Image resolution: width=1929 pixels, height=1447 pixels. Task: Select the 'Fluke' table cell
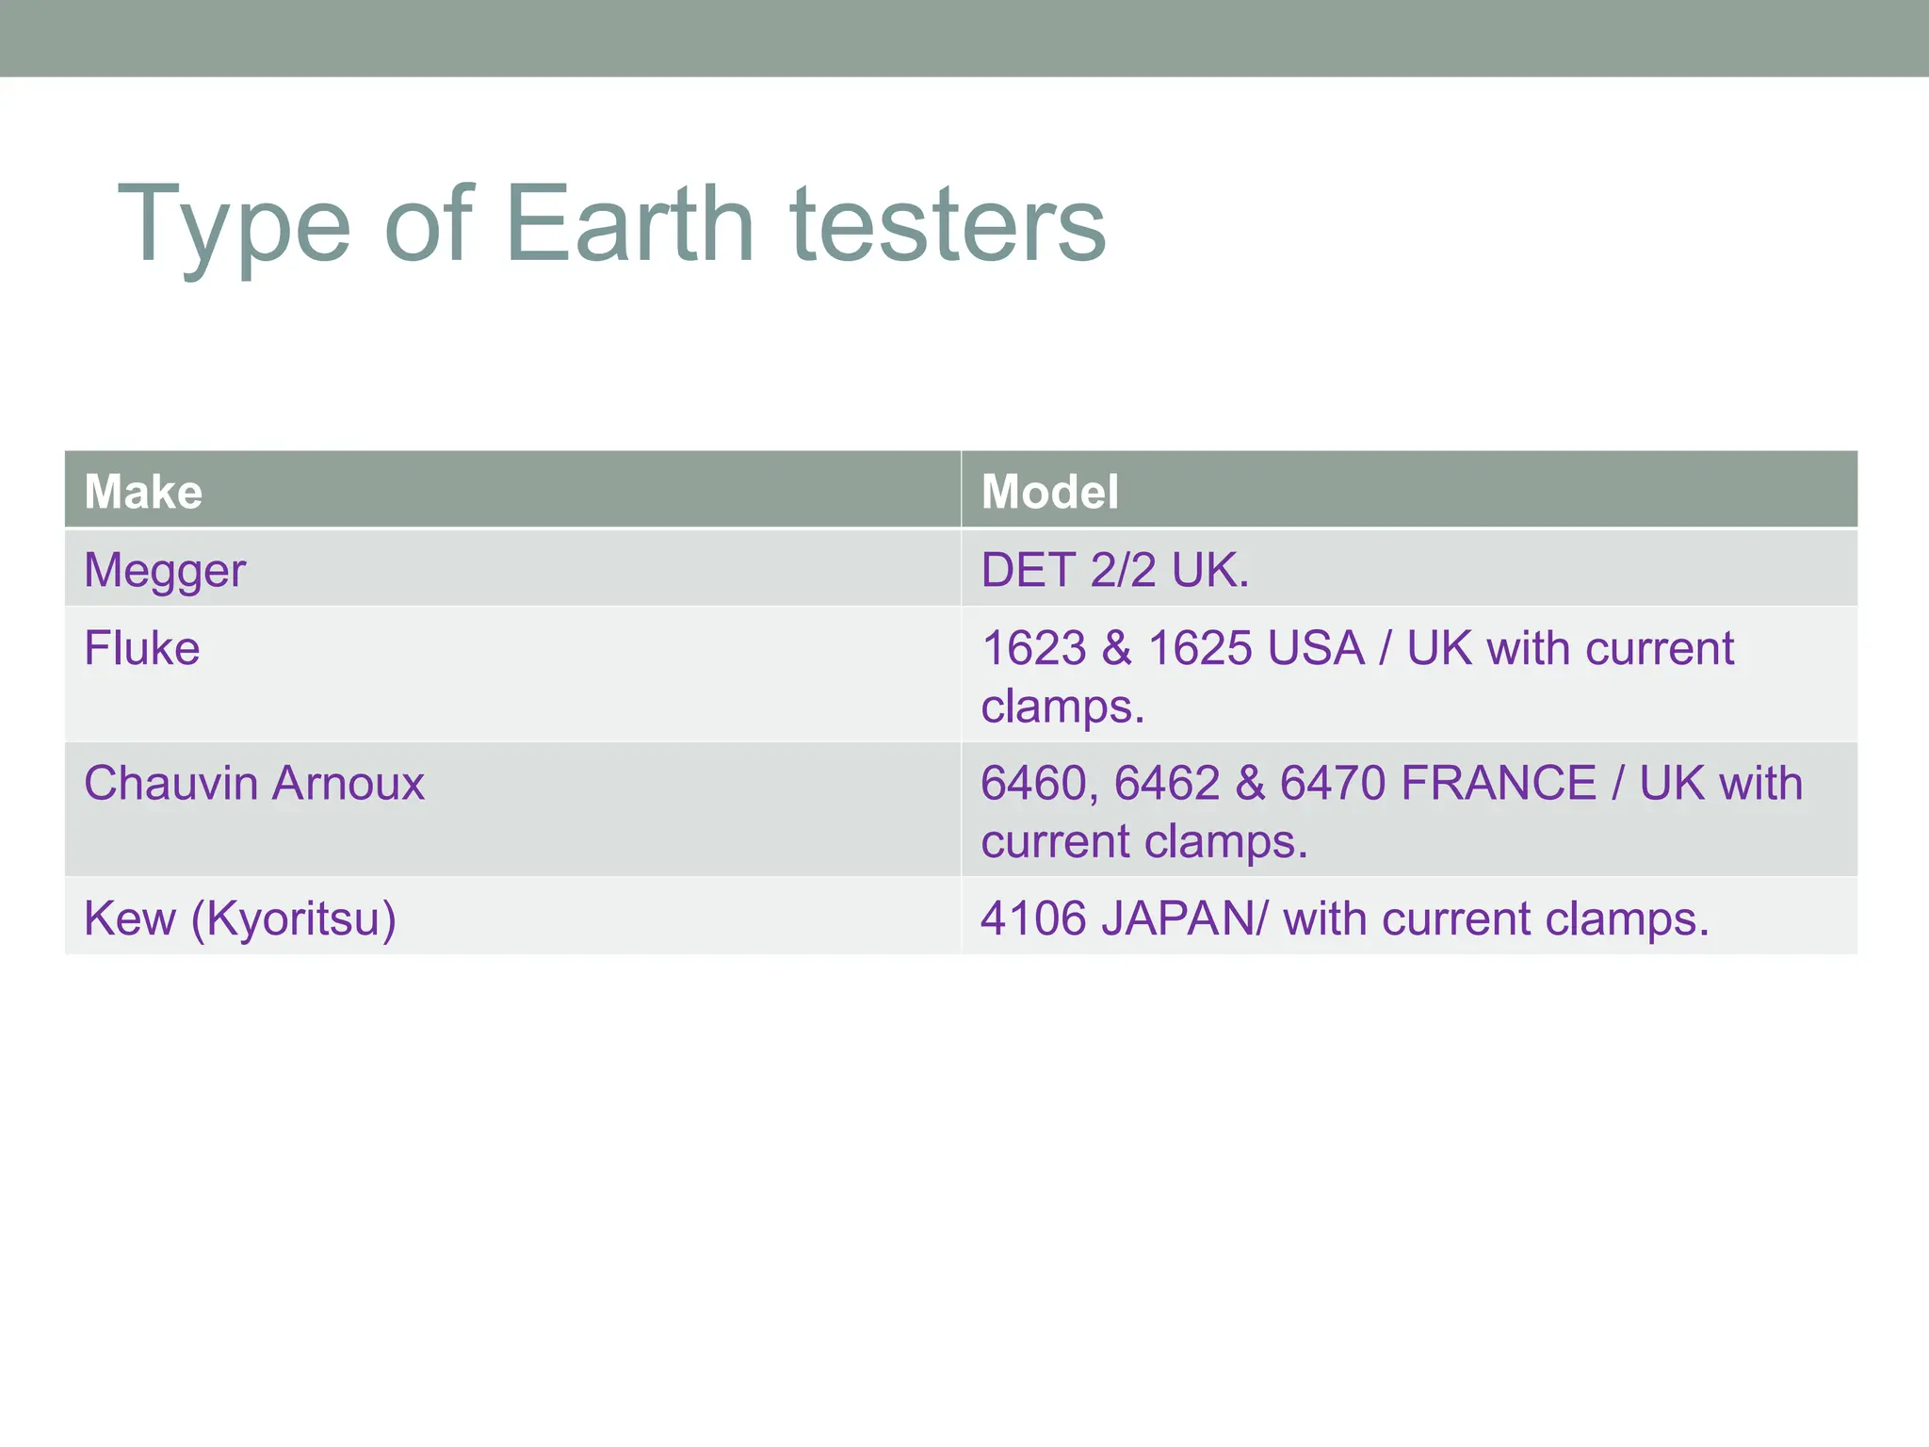(x=513, y=675)
